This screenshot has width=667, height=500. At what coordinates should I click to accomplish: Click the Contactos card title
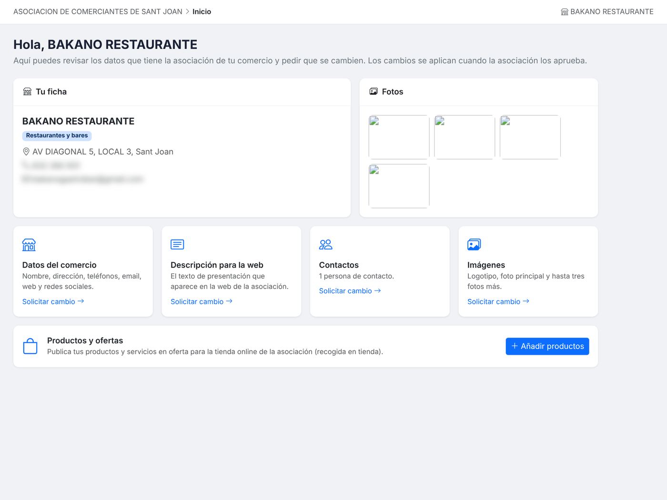(x=339, y=265)
